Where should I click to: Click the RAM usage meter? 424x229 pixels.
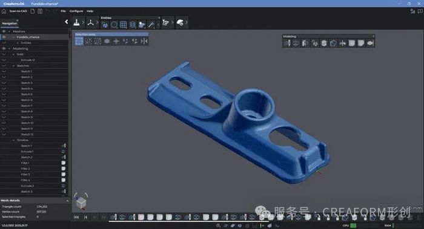(x=393, y=225)
